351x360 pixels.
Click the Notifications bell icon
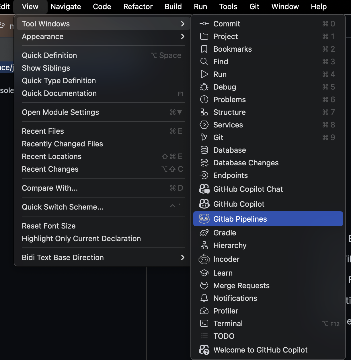[x=204, y=298]
